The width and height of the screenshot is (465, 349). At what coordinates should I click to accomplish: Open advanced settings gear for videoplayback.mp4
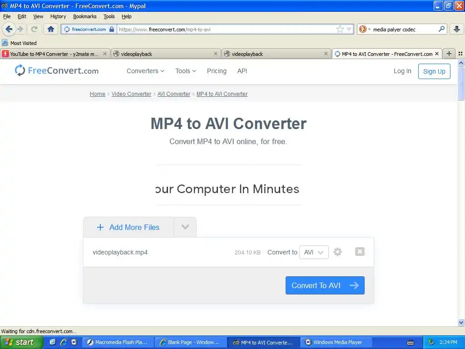(337, 252)
